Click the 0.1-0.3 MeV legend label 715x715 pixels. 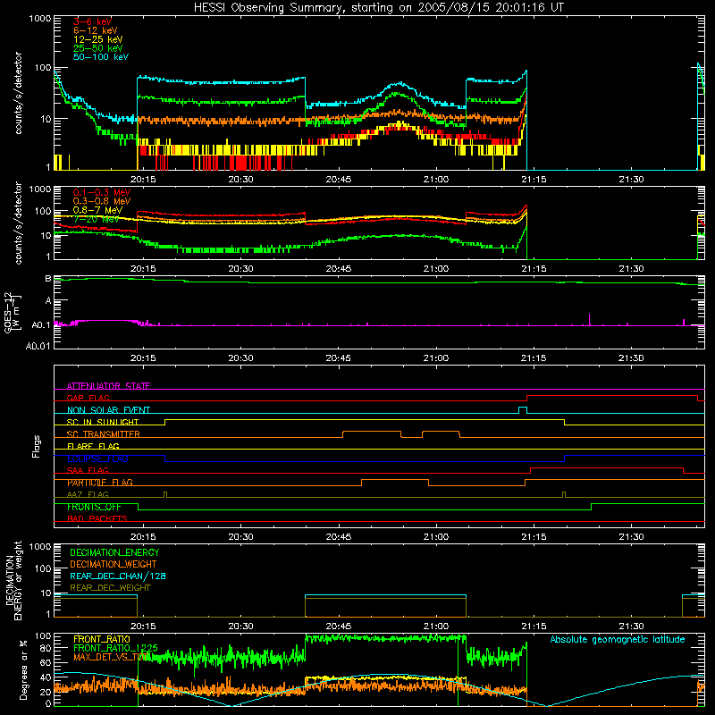102,192
